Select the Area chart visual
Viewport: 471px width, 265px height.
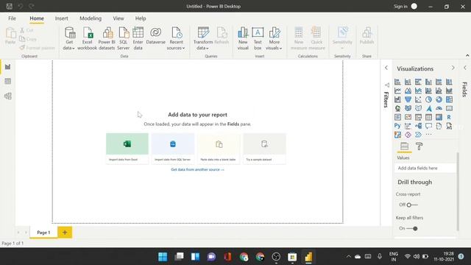click(x=408, y=91)
